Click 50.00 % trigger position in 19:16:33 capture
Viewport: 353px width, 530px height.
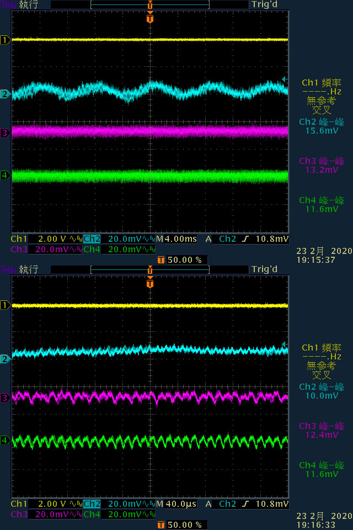pos(184,525)
